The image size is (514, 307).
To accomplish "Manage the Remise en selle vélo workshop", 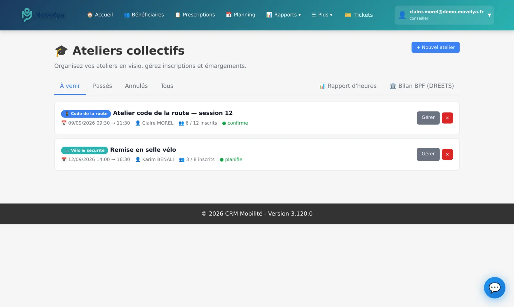I will [x=428, y=154].
